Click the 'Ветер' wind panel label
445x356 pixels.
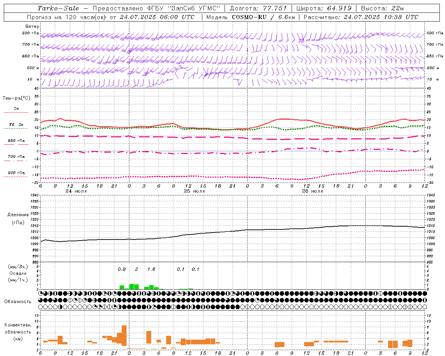click(32, 26)
